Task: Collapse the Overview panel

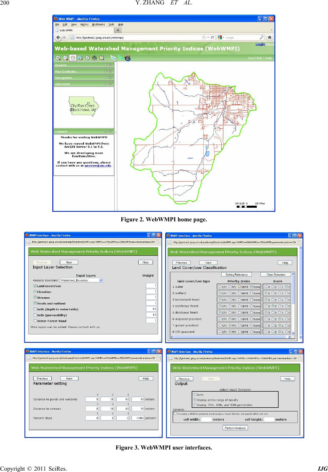Action: click(105, 84)
